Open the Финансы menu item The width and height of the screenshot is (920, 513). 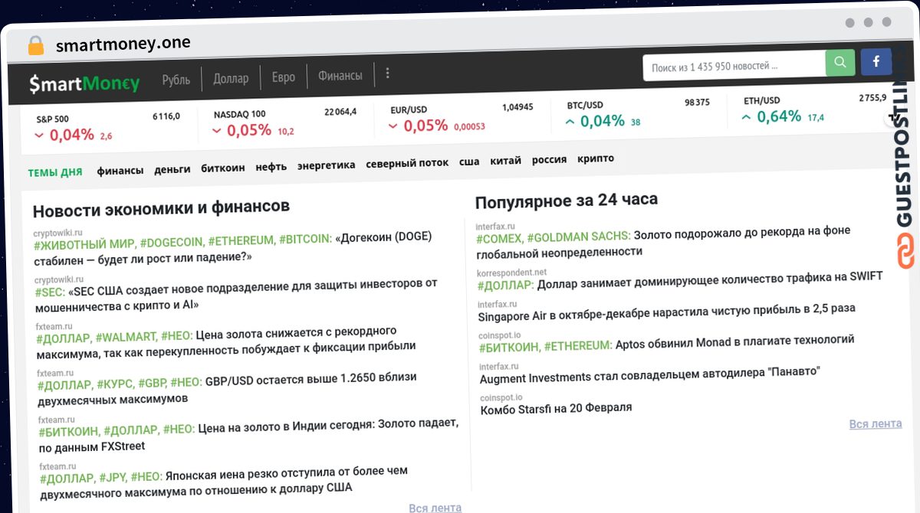[340, 76]
